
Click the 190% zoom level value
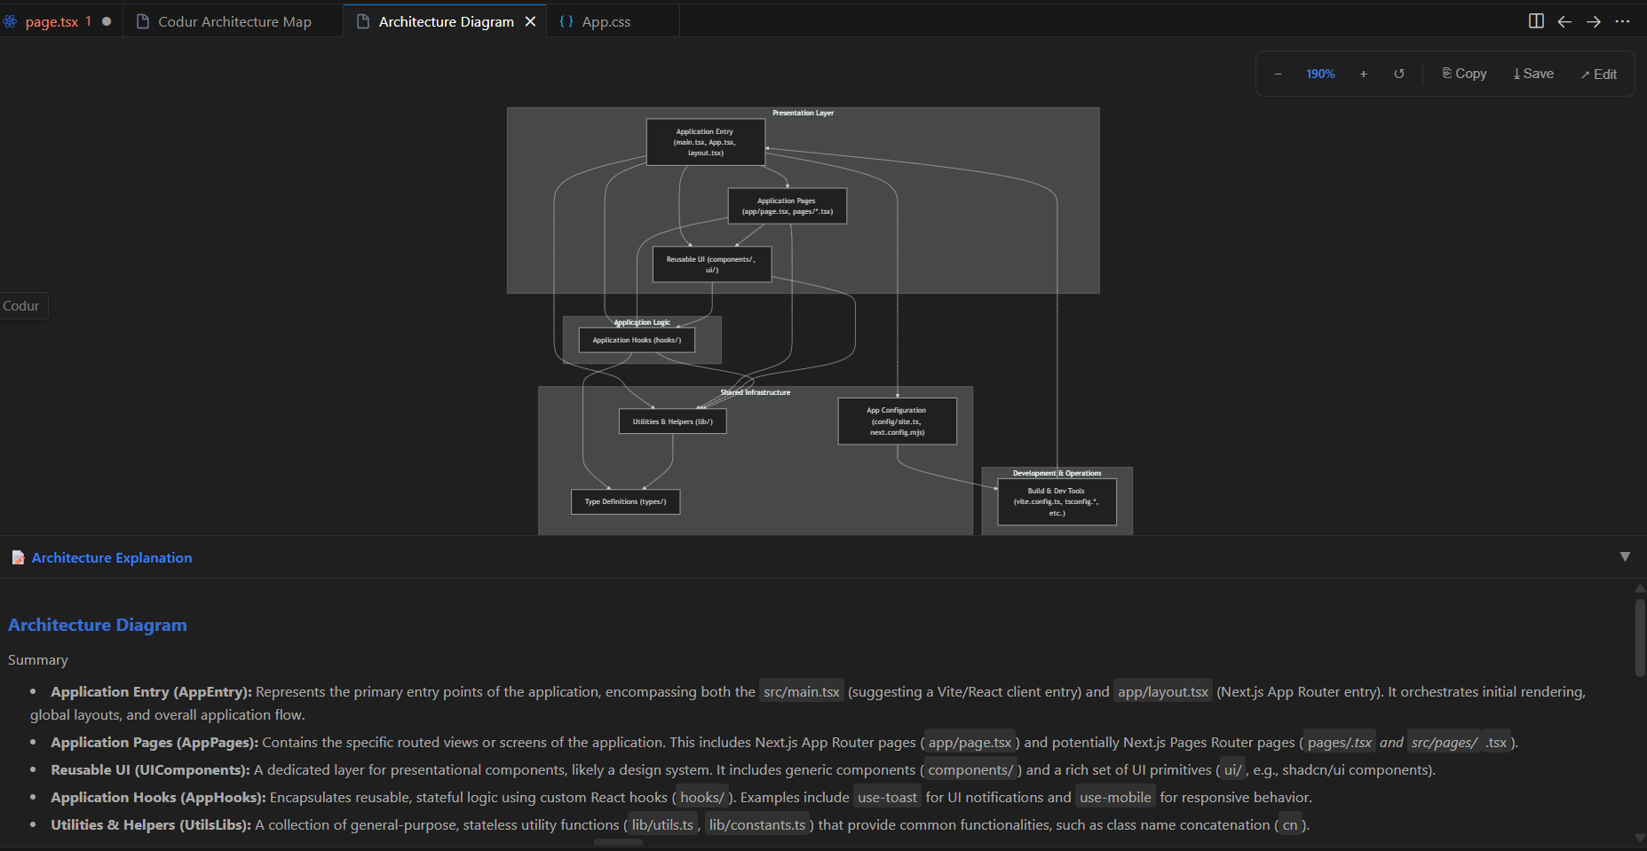point(1320,74)
